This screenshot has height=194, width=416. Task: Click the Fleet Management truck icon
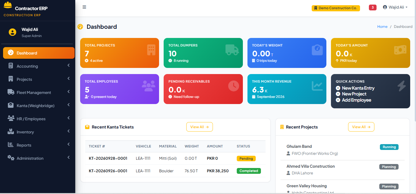tap(11, 92)
